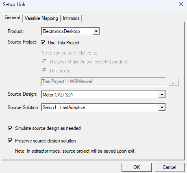Click the Product: label
187x173 pixels.
point(16,31)
